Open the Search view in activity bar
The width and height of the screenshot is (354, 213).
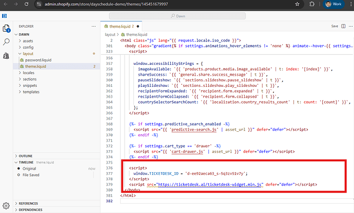tap(7, 42)
